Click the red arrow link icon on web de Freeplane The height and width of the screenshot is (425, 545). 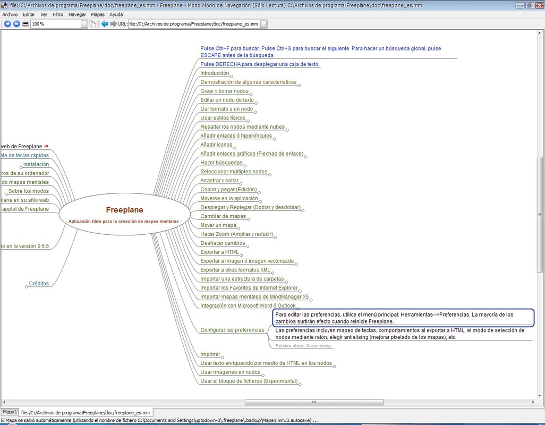point(46,146)
